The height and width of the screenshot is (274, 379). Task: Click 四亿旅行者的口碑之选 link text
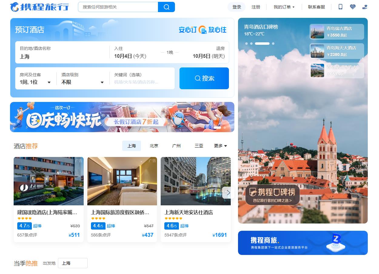272,200
